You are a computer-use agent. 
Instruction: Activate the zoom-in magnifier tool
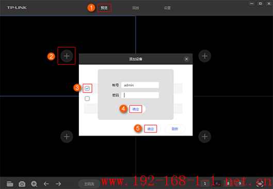click(x=34, y=184)
